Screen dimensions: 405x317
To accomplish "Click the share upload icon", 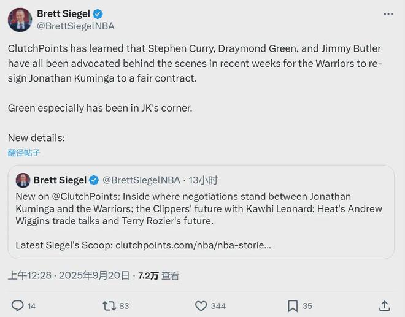I will pyautogui.click(x=385, y=305).
